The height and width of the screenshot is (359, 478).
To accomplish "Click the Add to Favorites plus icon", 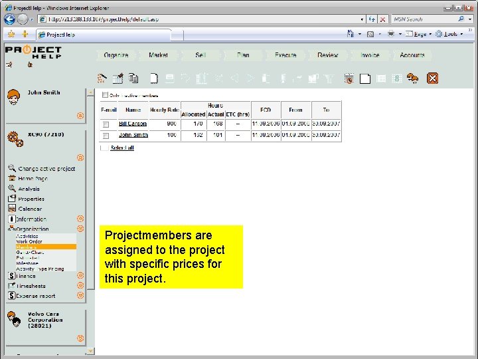I will pyautogui.click(x=25, y=34).
